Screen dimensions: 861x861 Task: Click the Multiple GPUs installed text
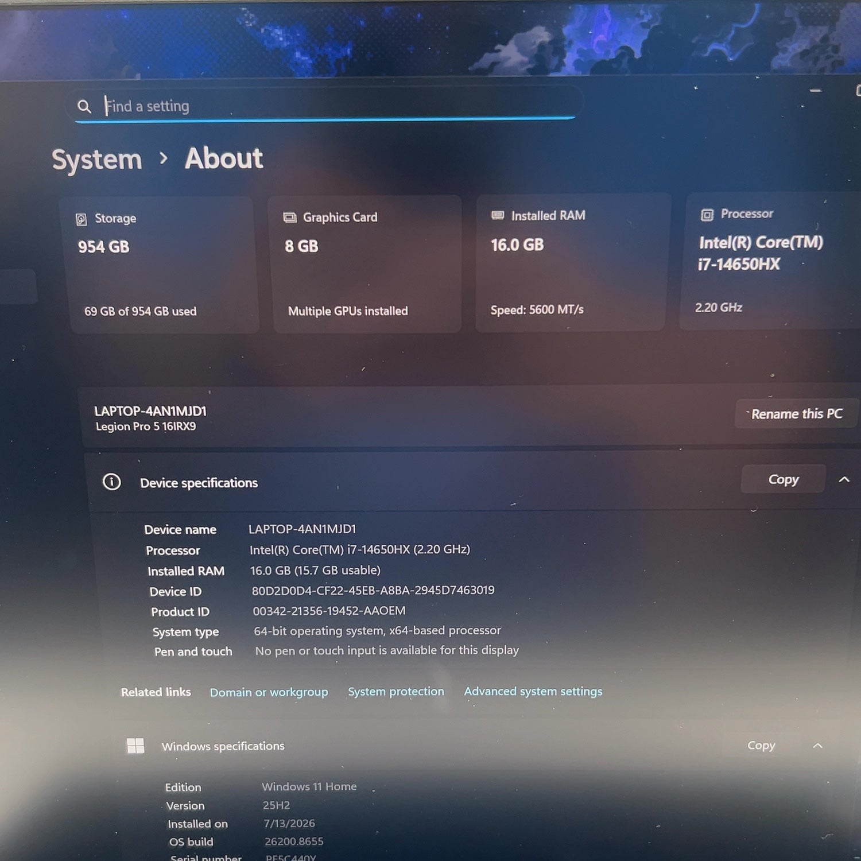pos(348,311)
